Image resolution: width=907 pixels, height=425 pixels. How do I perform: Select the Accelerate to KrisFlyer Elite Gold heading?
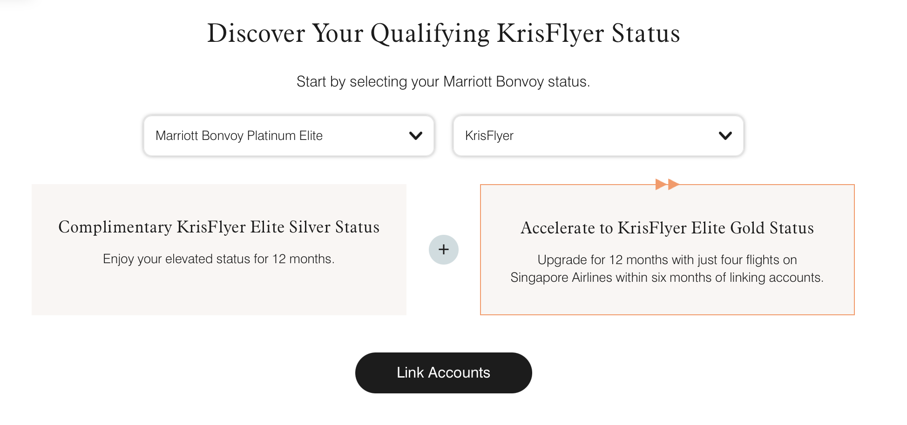tap(667, 228)
